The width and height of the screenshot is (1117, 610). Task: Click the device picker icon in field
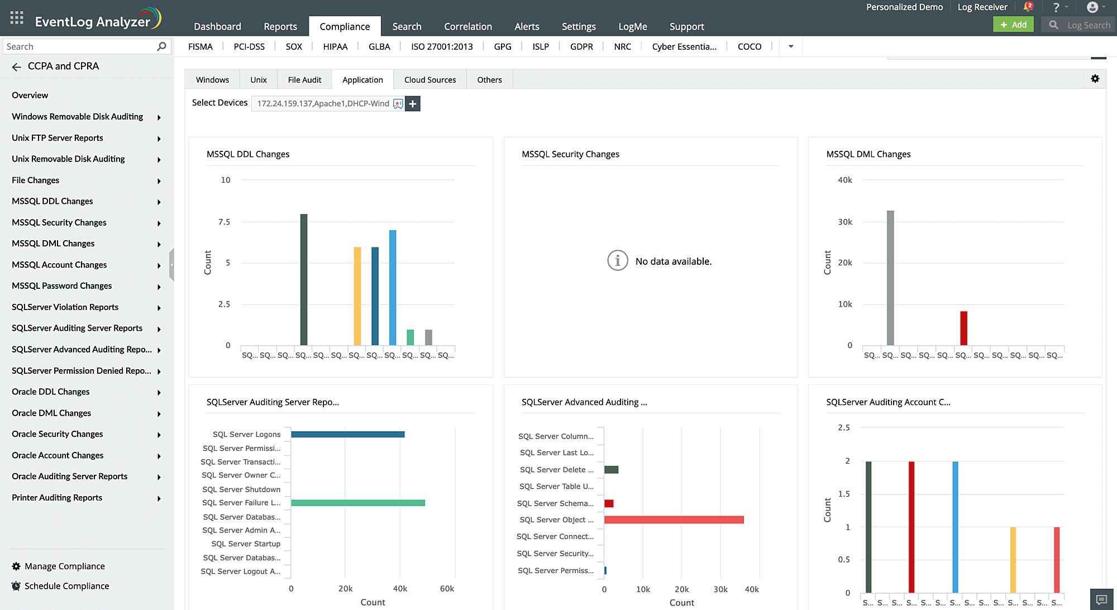pos(398,104)
